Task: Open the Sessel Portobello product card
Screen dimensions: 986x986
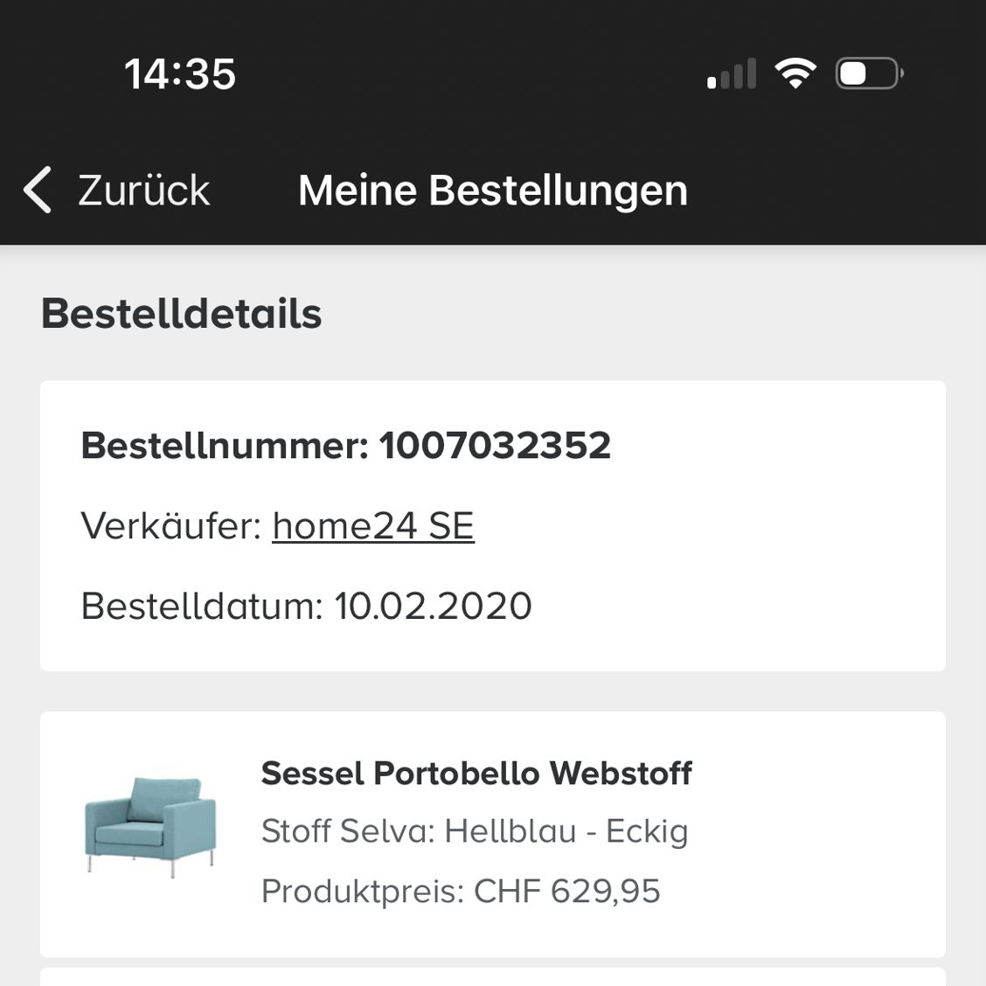Action: [x=493, y=834]
